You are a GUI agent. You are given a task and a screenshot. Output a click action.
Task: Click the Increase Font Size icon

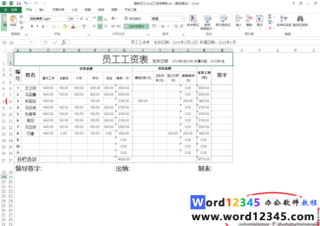(x=82, y=19)
